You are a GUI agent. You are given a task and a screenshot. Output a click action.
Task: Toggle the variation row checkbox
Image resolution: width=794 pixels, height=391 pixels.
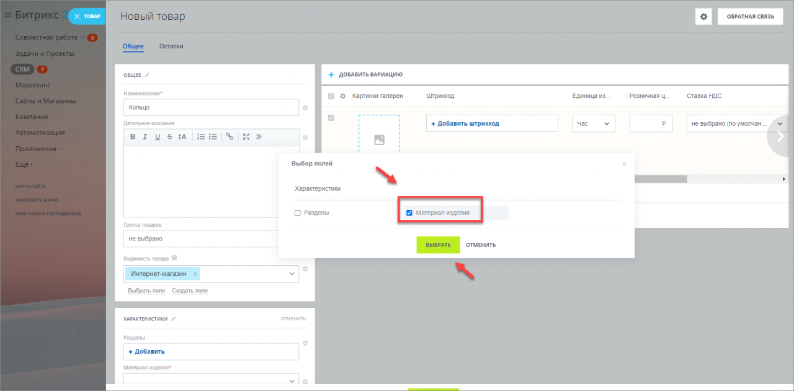click(x=331, y=118)
